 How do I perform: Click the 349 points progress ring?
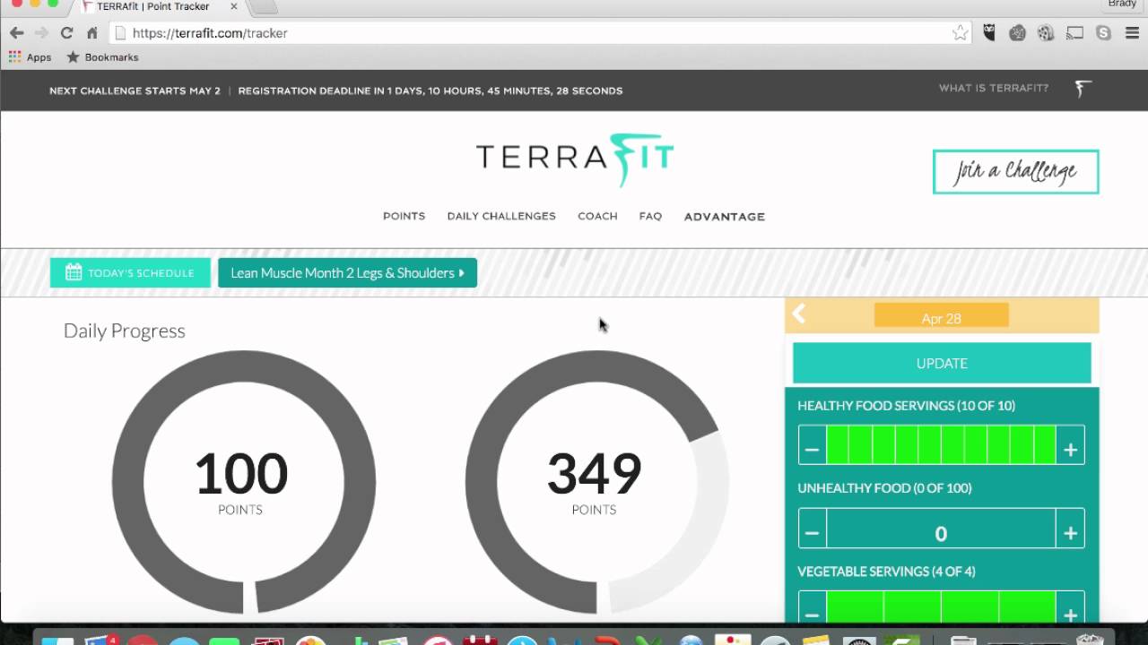596,482
